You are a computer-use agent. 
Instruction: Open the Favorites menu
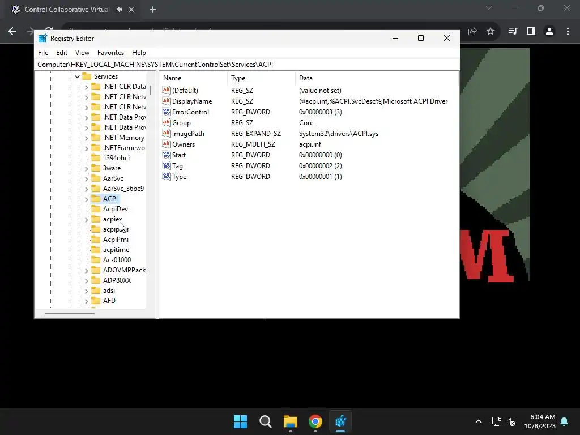[x=110, y=53]
